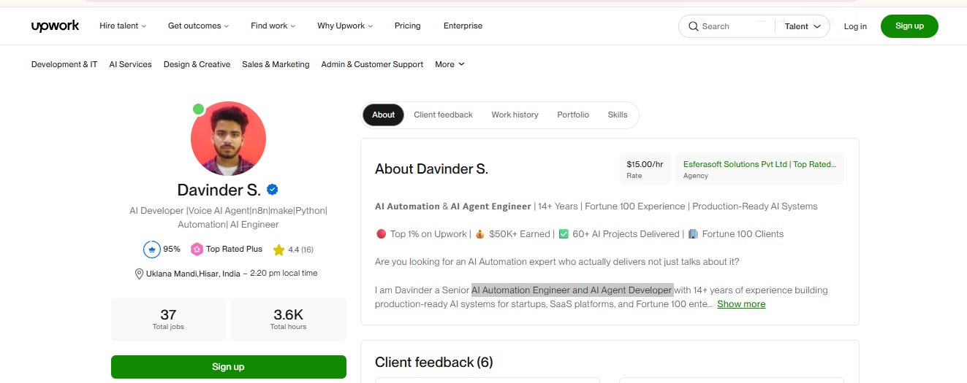Expand the Hire talent menu

[x=123, y=26]
